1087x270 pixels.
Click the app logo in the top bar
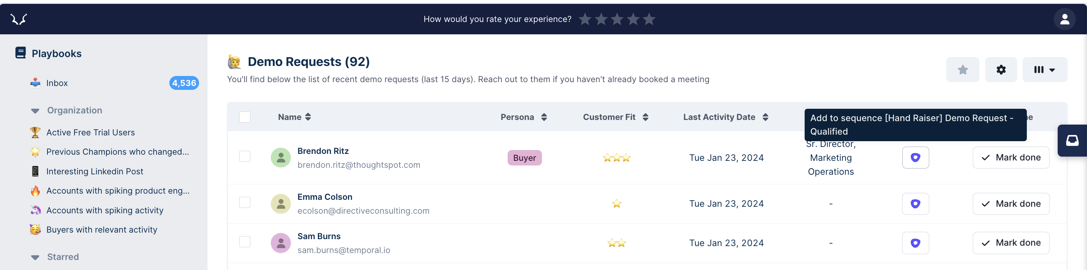click(19, 19)
